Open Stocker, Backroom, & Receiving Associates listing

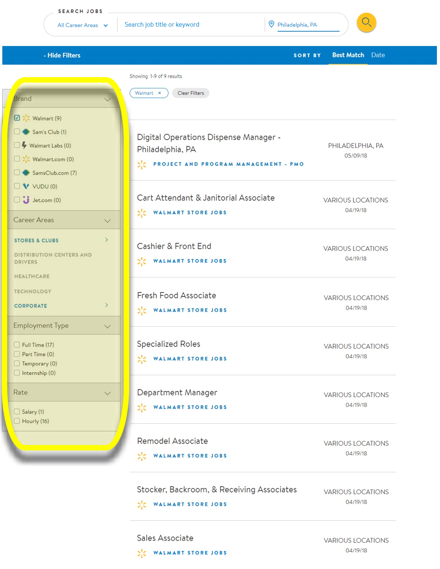coord(217,490)
